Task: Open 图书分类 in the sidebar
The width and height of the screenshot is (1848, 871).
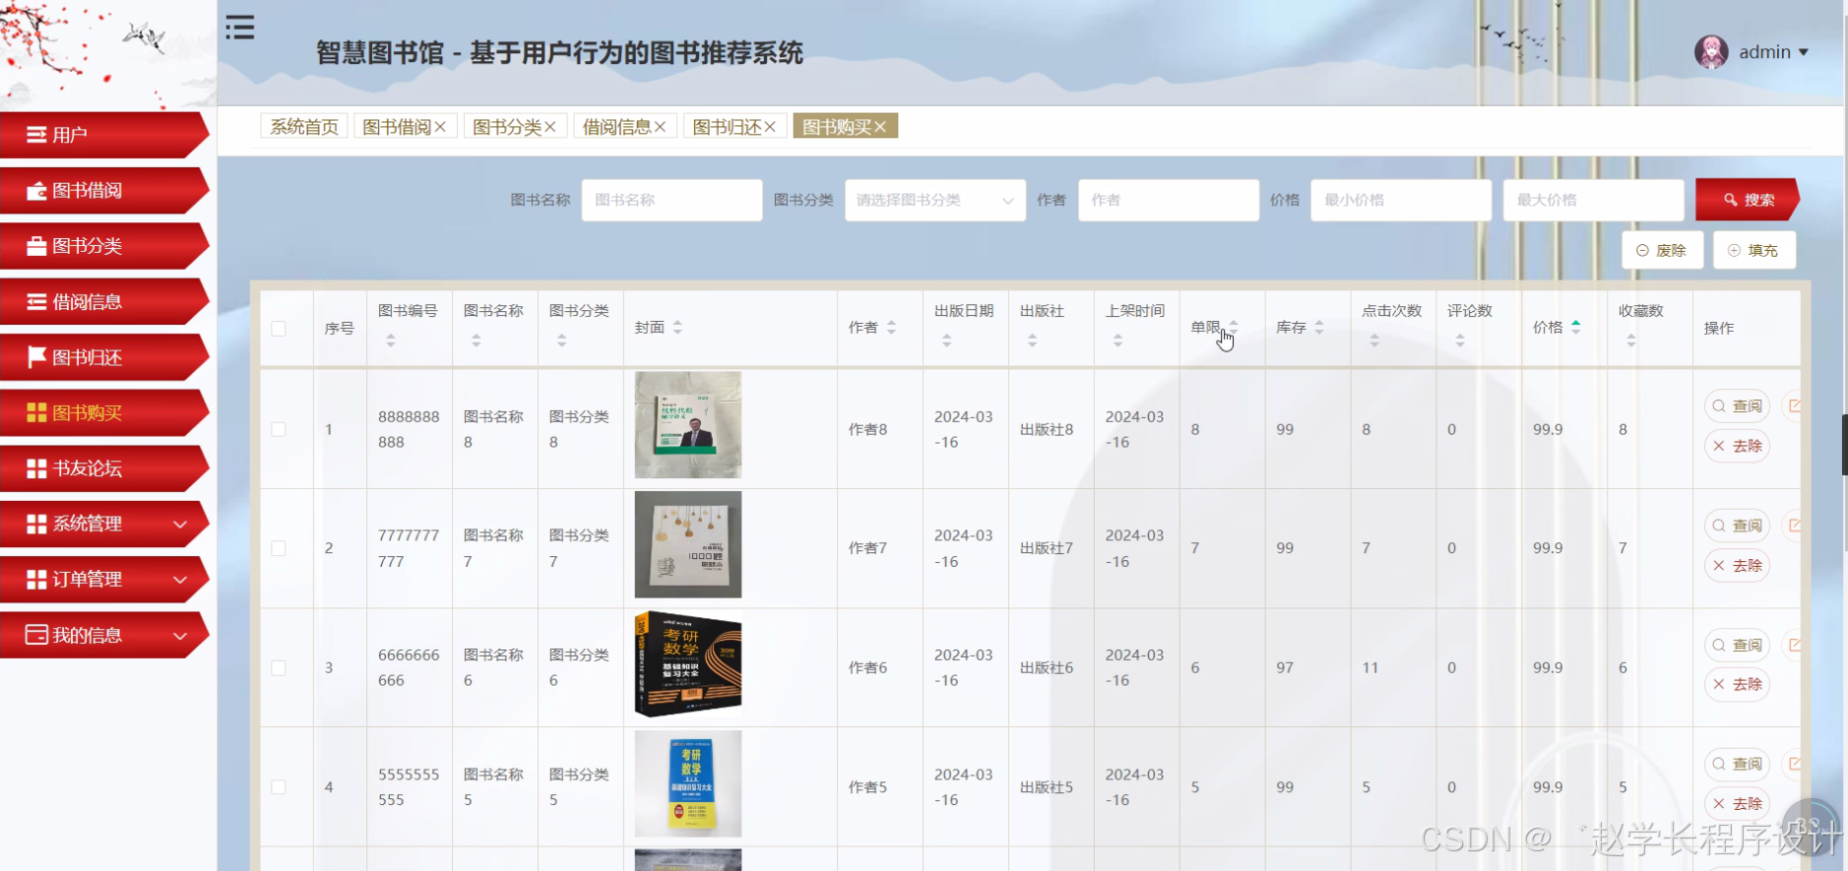Action: click(x=104, y=246)
